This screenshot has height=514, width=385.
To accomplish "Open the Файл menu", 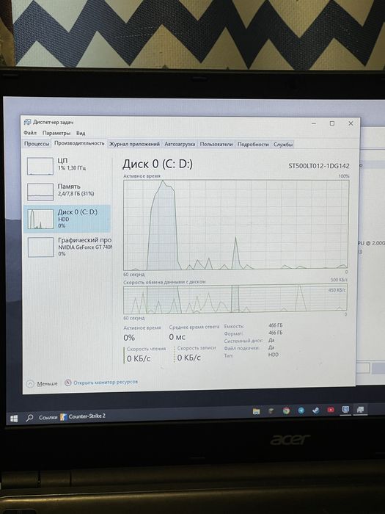I will (30, 133).
